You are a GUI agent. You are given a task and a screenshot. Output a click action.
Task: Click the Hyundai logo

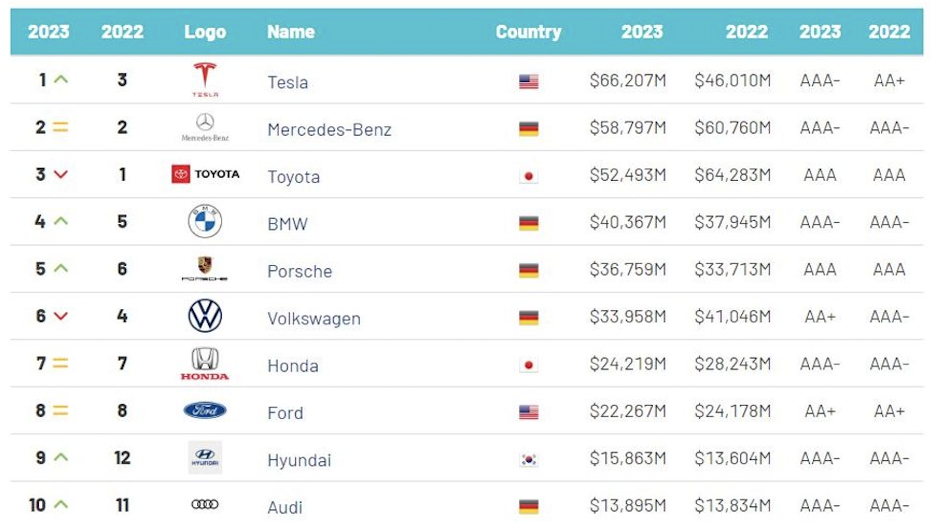[x=205, y=457]
